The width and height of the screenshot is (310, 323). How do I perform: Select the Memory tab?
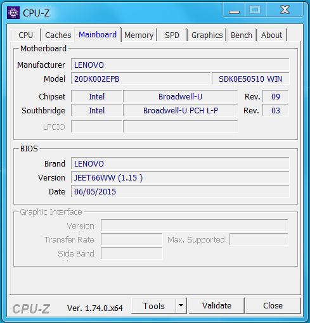139,35
